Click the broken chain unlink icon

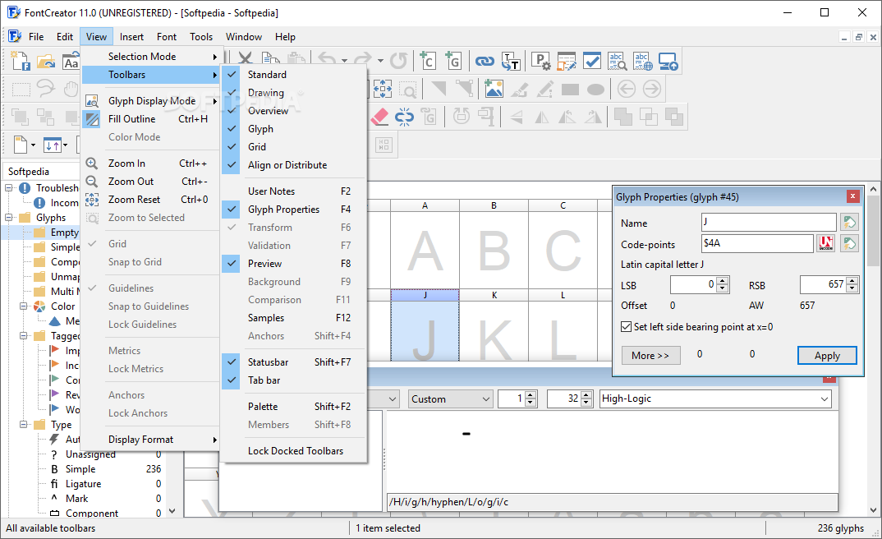coord(404,117)
